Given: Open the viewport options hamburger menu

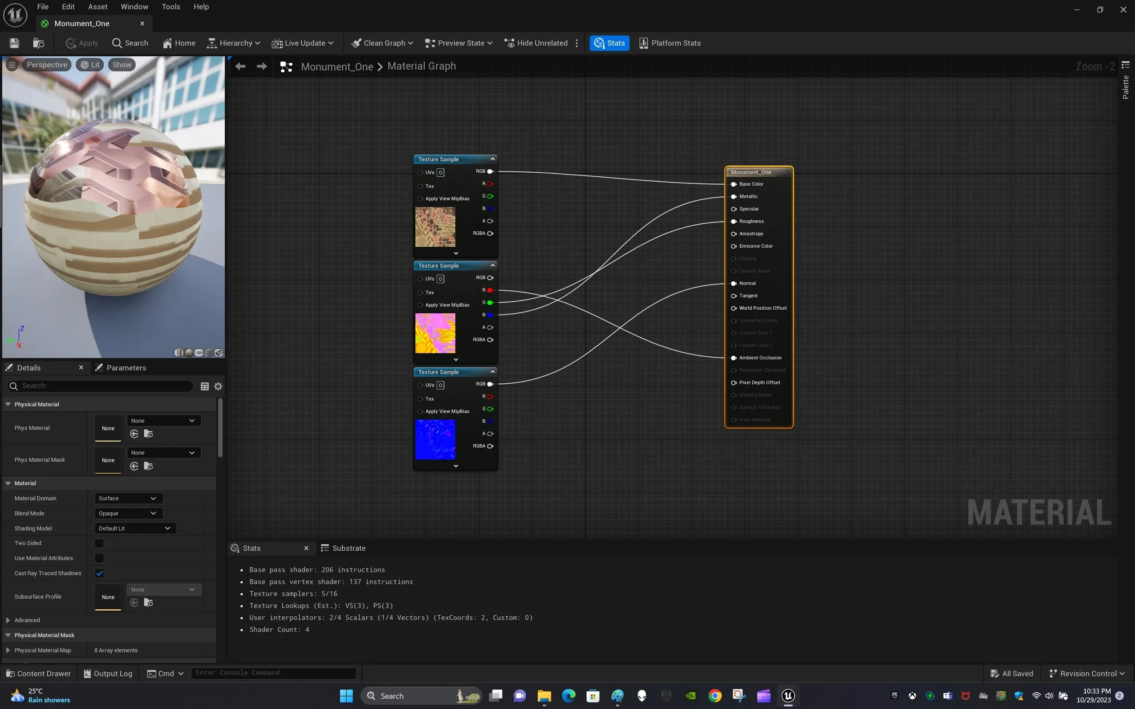Looking at the screenshot, I should click(x=12, y=65).
